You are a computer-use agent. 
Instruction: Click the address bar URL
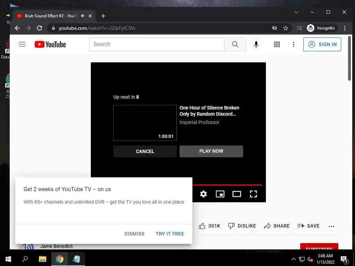(97, 28)
